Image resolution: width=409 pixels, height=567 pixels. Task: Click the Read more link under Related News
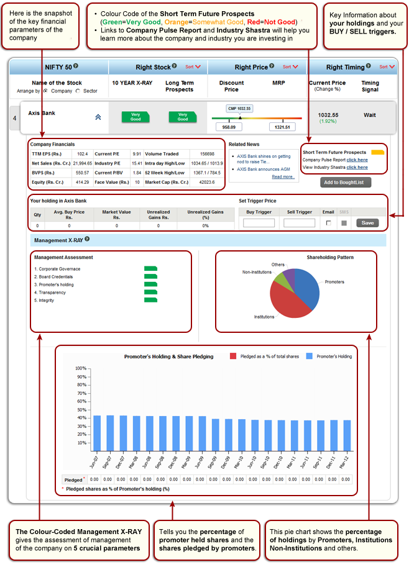[x=283, y=176]
